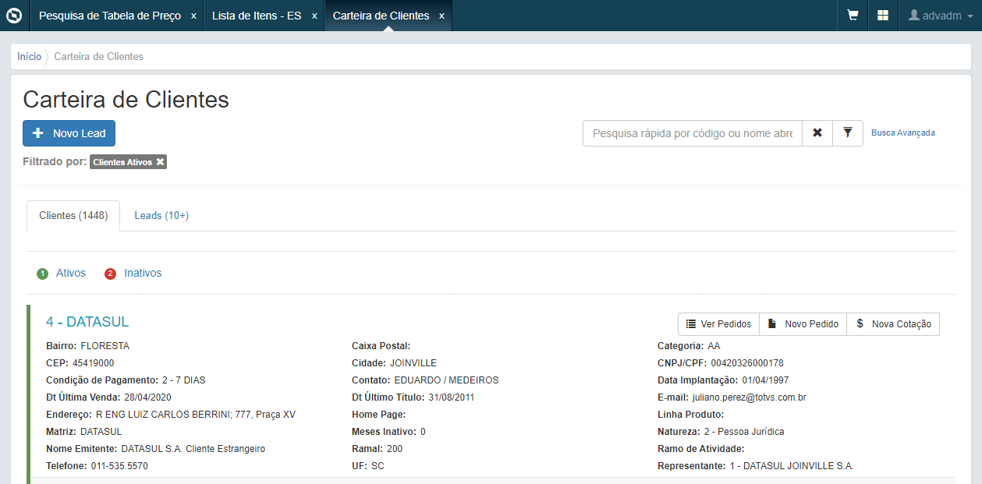Open client 4 - DATASUL details

pyautogui.click(x=87, y=322)
